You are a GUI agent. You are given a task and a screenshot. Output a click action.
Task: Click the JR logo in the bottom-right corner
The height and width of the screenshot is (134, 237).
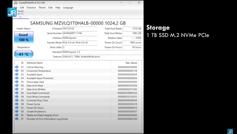(x=230, y=131)
